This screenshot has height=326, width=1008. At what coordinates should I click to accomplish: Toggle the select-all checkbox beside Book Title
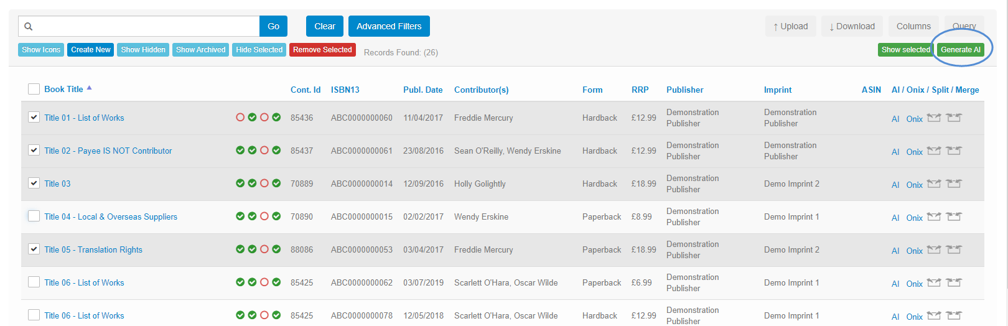pos(34,89)
